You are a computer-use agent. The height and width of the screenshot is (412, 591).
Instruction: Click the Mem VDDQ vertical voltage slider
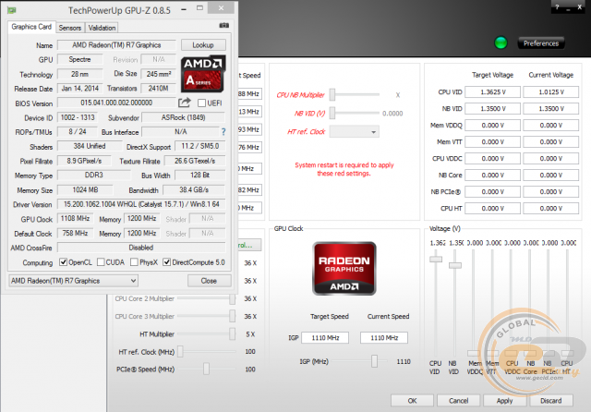474,353
